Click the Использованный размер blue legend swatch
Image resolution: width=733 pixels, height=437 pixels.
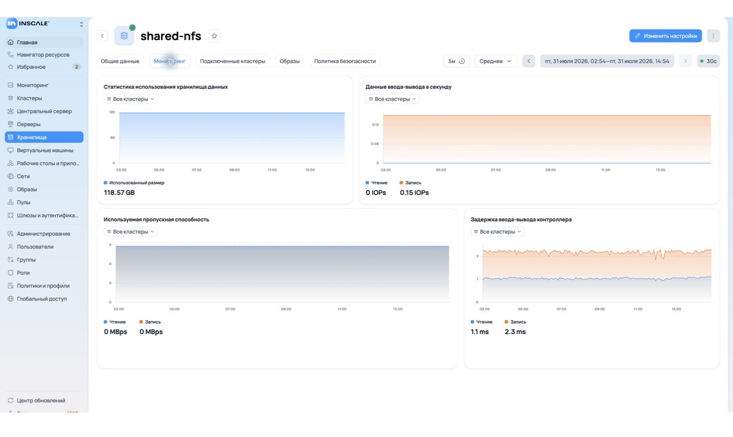(106, 183)
